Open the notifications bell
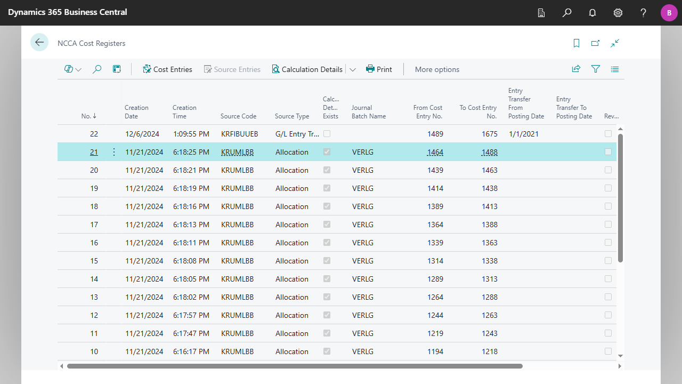This screenshot has width=682, height=384. click(x=592, y=13)
